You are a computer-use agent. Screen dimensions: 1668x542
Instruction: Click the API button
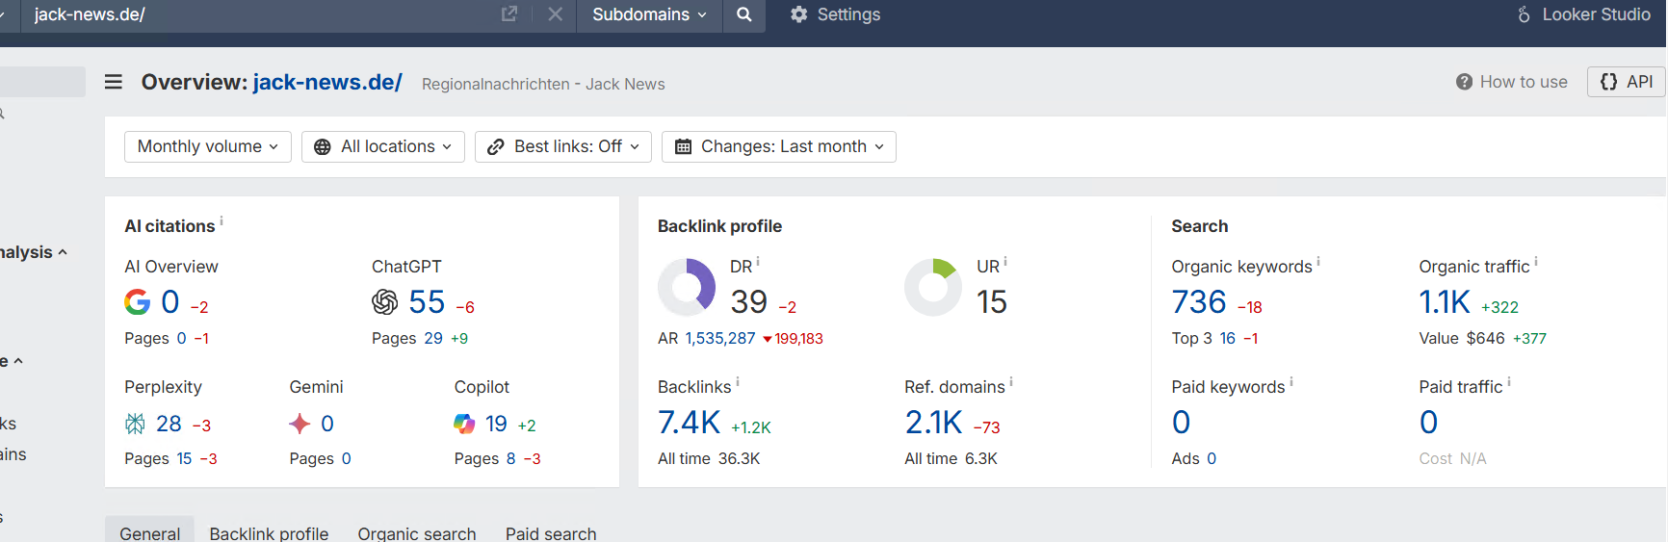(1626, 83)
